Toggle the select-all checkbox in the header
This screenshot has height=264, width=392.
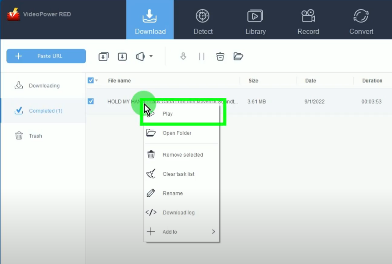point(91,80)
